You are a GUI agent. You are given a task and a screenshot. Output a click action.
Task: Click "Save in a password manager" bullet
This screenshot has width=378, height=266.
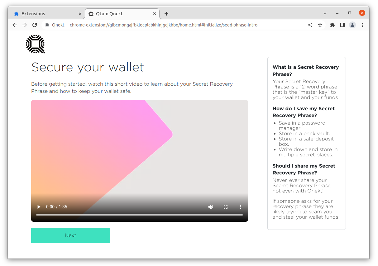point(302,126)
